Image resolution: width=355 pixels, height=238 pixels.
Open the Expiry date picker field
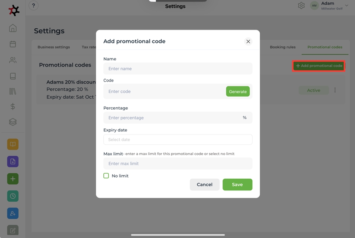pyautogui.click(x=178, y=139)
